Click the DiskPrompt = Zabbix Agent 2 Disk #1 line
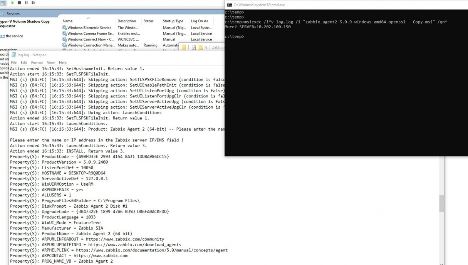This screenshot has height=265, width=468. click(69, 206)
